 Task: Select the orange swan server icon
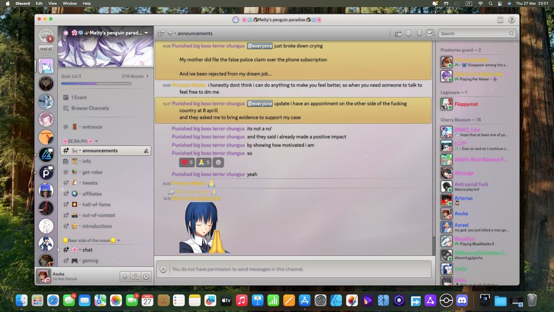46,137
